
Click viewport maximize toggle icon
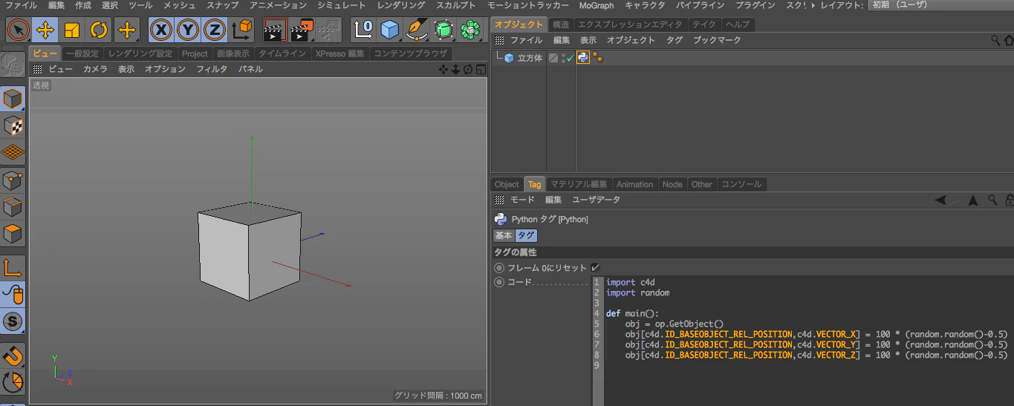pos(481,70)
